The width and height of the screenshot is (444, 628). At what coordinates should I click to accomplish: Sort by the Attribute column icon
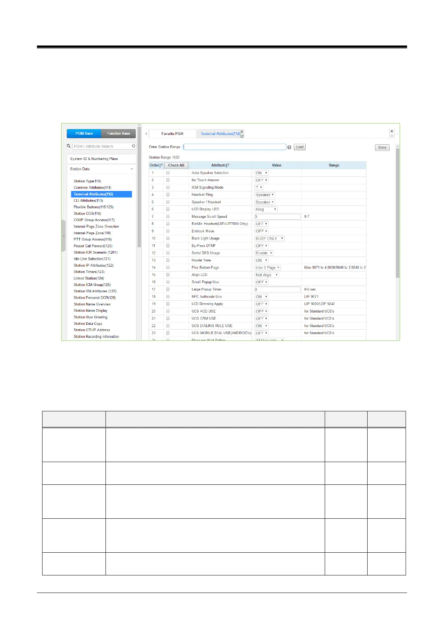[228, 165]
